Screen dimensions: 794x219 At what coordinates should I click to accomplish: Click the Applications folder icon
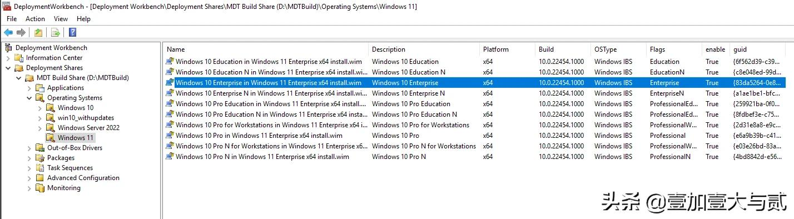[40, 88]
